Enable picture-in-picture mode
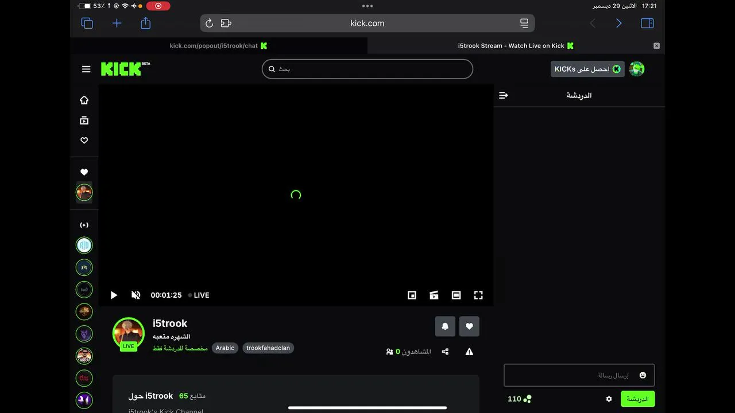The width and height of the screenshot is (735, 413). pos(412,295)
